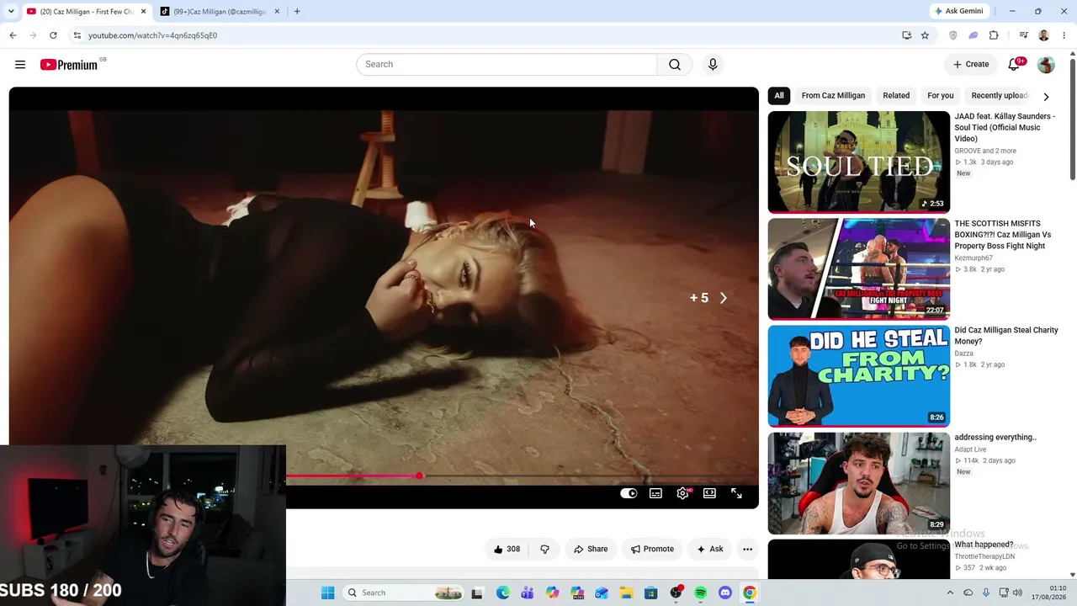
Task: Click the Promote button
Action: coord(652,549)
